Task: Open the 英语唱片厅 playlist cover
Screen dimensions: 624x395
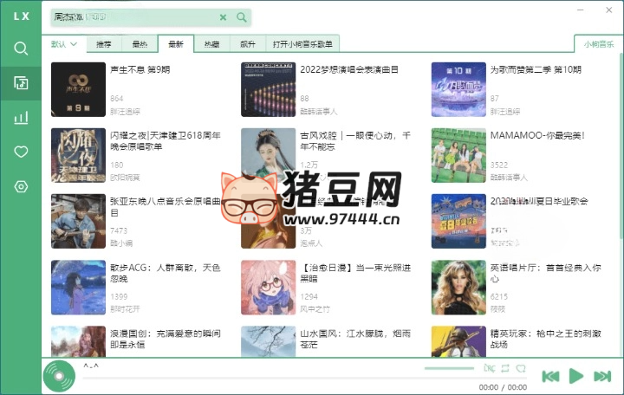Action: 458,288
